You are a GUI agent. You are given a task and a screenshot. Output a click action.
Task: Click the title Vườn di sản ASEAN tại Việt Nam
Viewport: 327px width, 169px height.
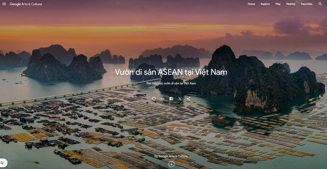171,72
